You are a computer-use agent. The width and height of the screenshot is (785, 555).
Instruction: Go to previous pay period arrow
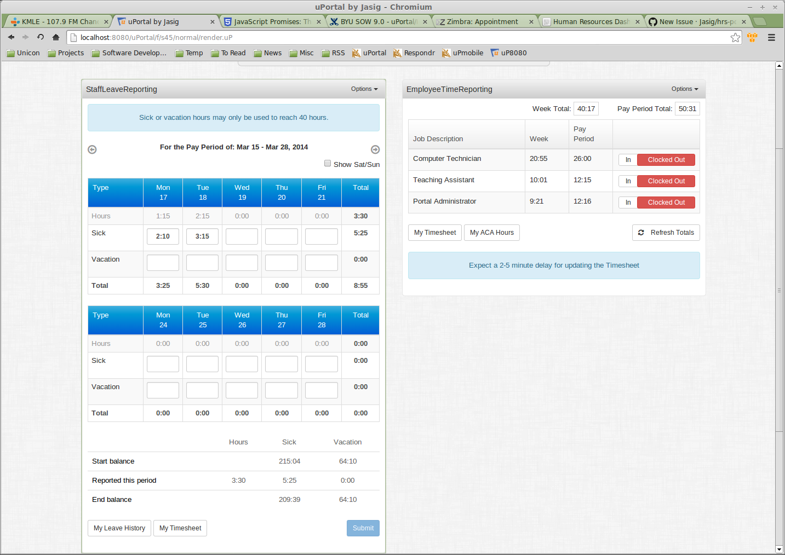point(92,149)
